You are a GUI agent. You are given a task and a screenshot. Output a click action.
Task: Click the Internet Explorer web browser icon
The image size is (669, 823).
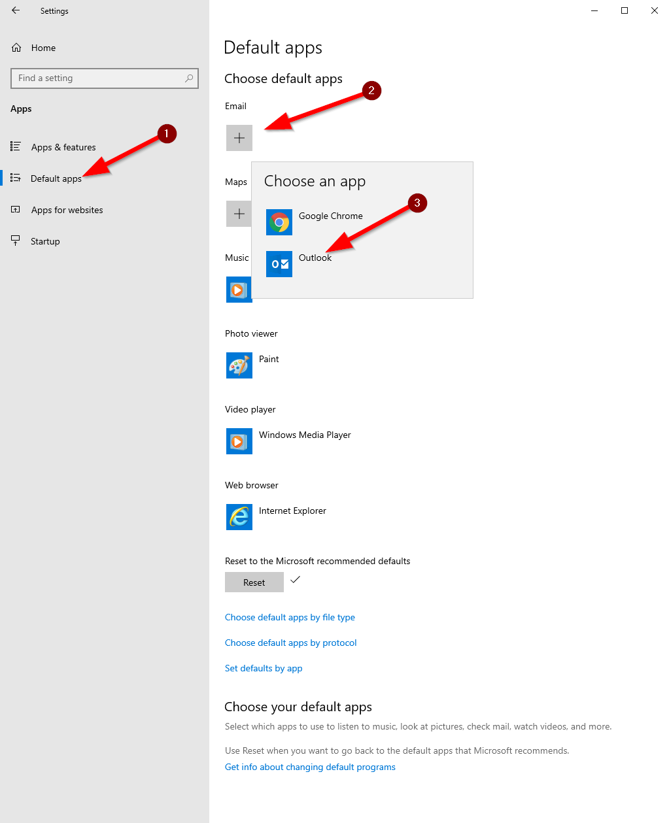pos(239,517)
